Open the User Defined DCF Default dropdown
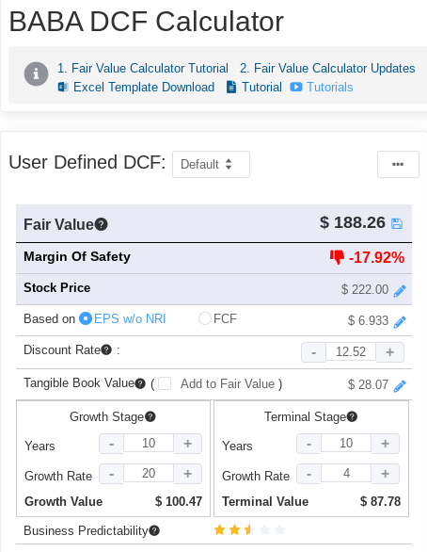This screenshot has width=427, height=552. click(x=211, y=165)
